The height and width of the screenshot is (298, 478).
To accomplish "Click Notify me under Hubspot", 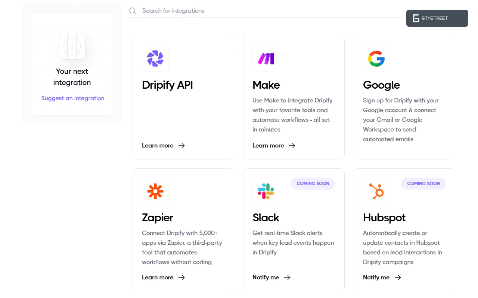I will point(376,278).
